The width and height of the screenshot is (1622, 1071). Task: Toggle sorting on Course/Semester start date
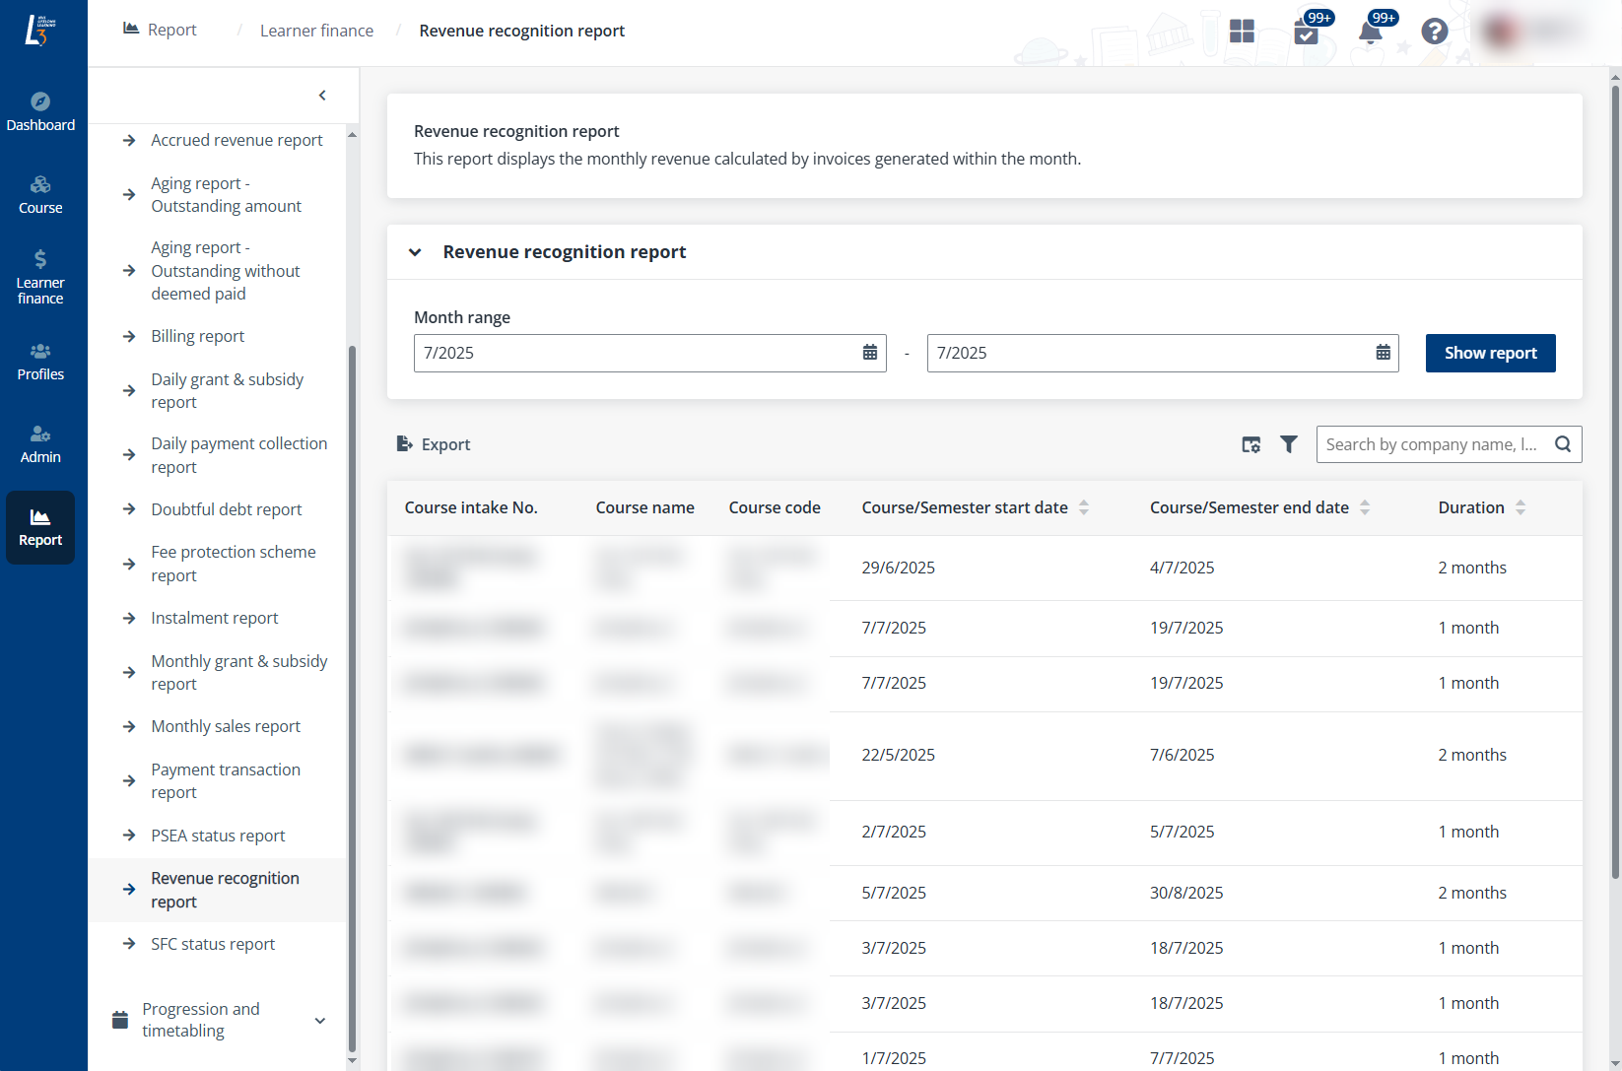1084,507
